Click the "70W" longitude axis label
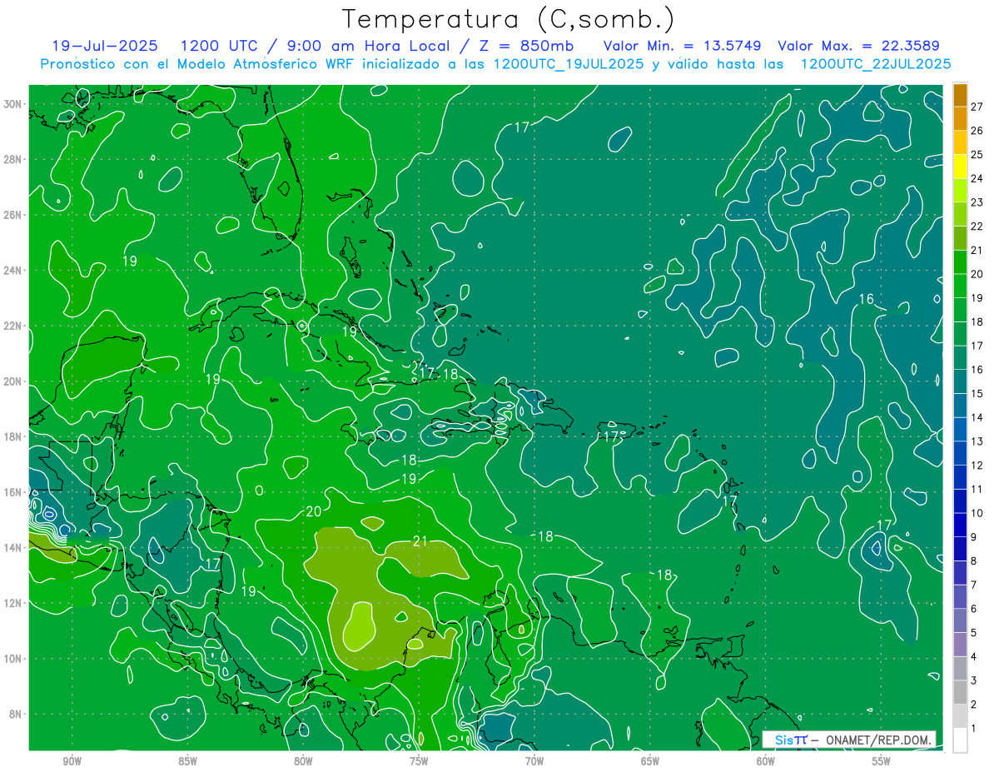999x772 pixels. (534, 760)
